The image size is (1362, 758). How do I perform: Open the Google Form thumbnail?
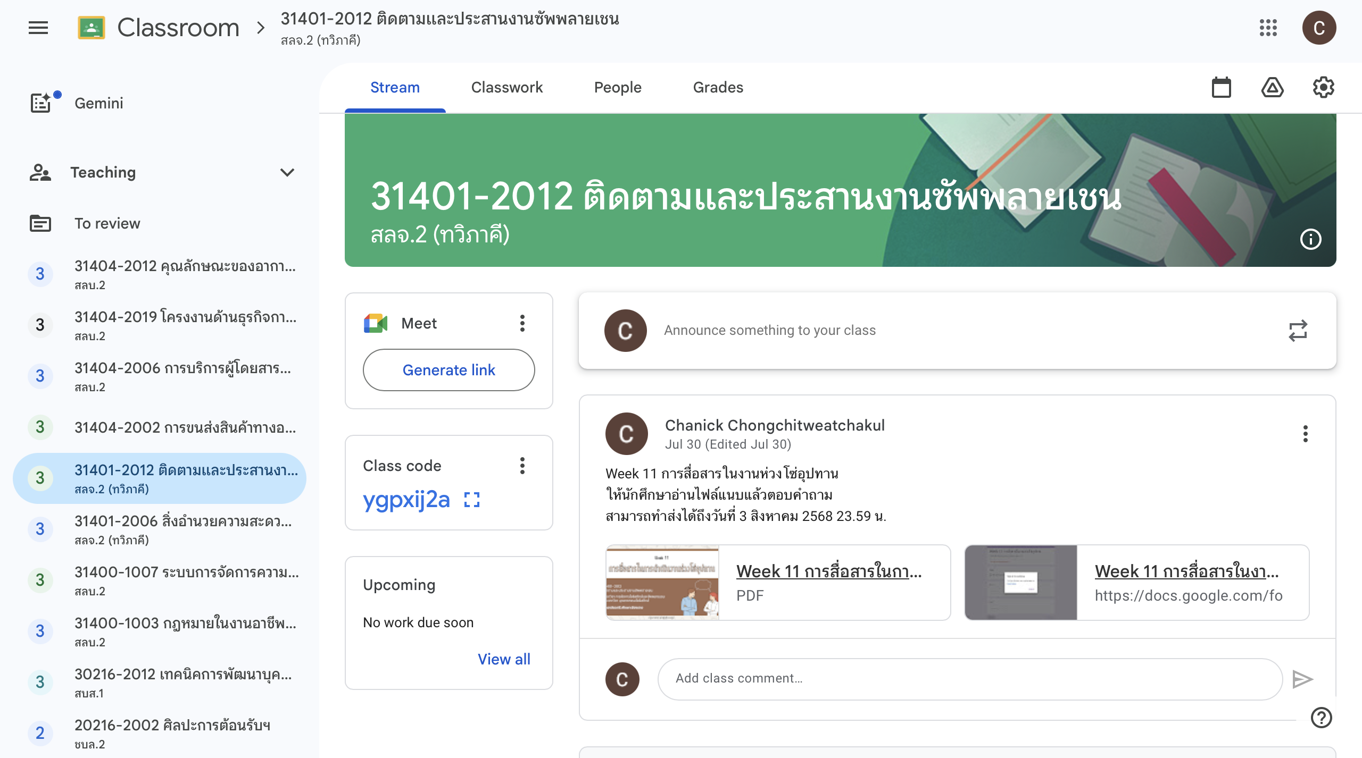pyautogui.click(x=1021, y=583)
